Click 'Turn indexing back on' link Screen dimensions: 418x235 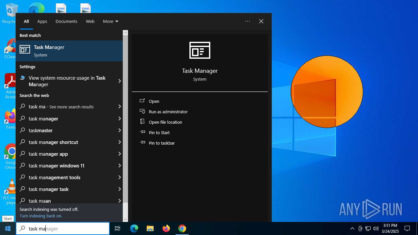41,216
